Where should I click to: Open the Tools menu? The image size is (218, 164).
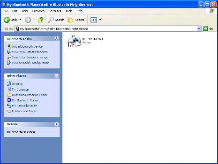tap(69, 11)
